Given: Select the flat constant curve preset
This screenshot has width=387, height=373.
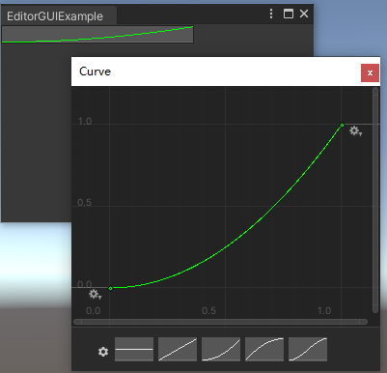Looking at the screenshot, I should point(134,349).
